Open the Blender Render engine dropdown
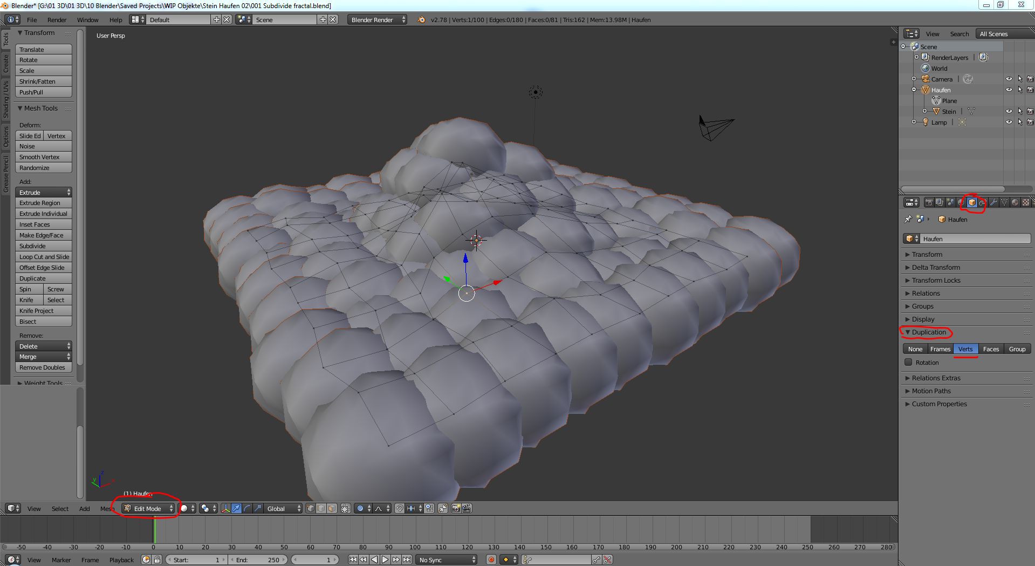 [x=377, y=19]
